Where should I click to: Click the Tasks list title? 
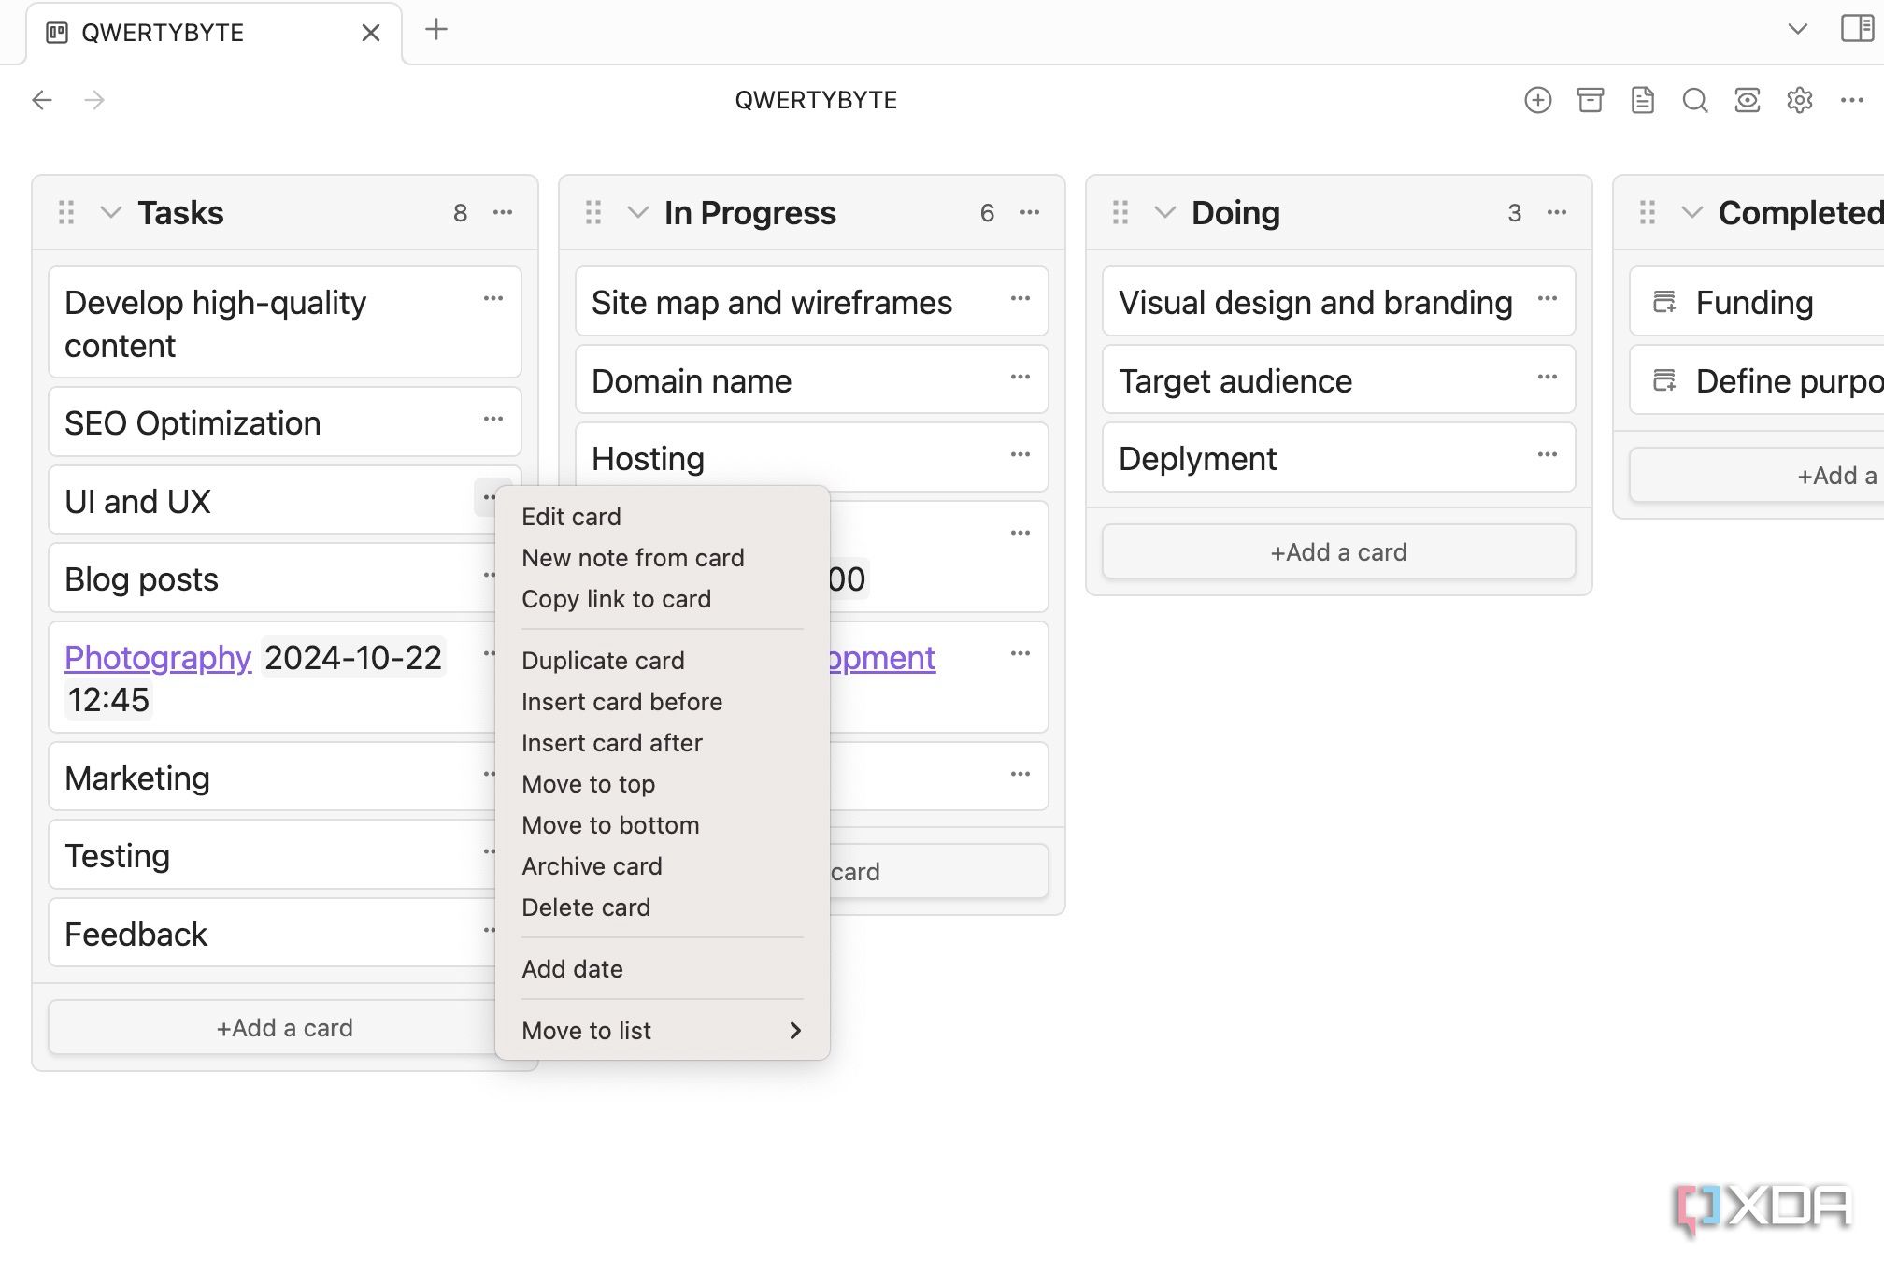click(x=180, y=213)
